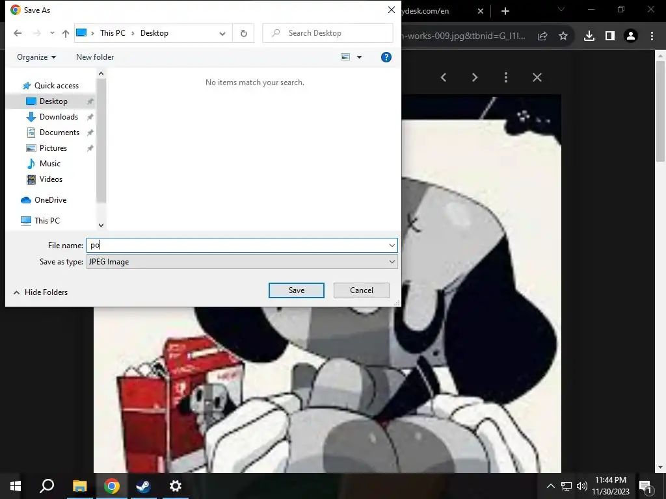Bookmark this page with the star icon

click(x=563, y=36)
